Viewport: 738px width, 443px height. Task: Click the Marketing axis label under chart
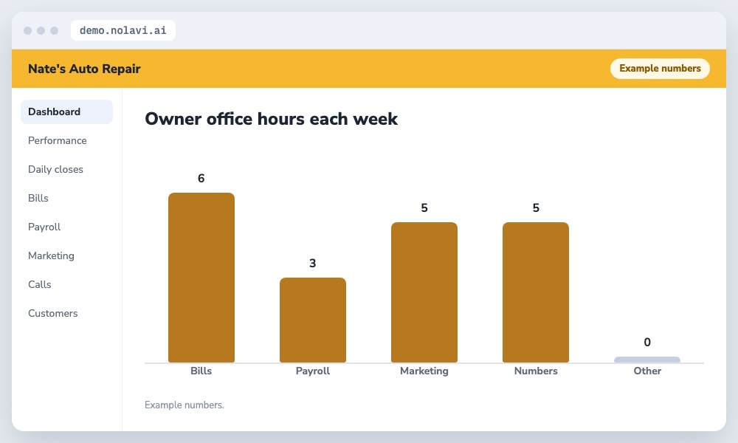tap(424, 371)
